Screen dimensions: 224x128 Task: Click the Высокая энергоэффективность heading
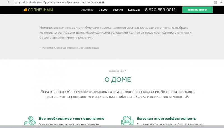166,119
